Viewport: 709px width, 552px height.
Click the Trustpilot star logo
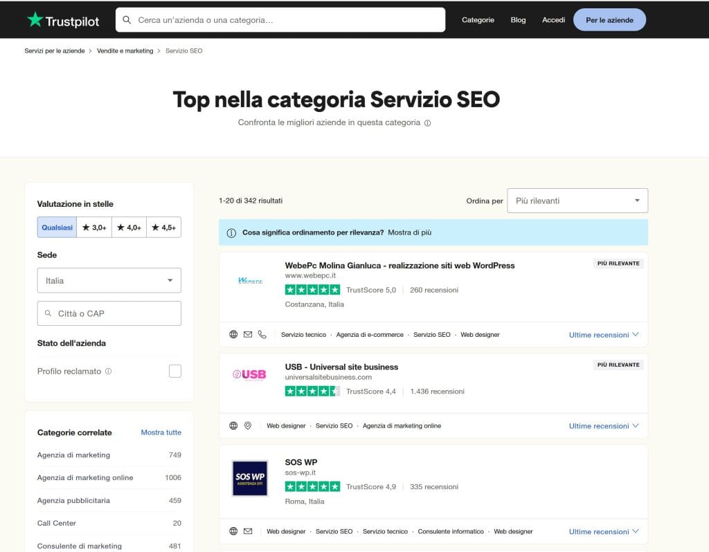point(35,20)
